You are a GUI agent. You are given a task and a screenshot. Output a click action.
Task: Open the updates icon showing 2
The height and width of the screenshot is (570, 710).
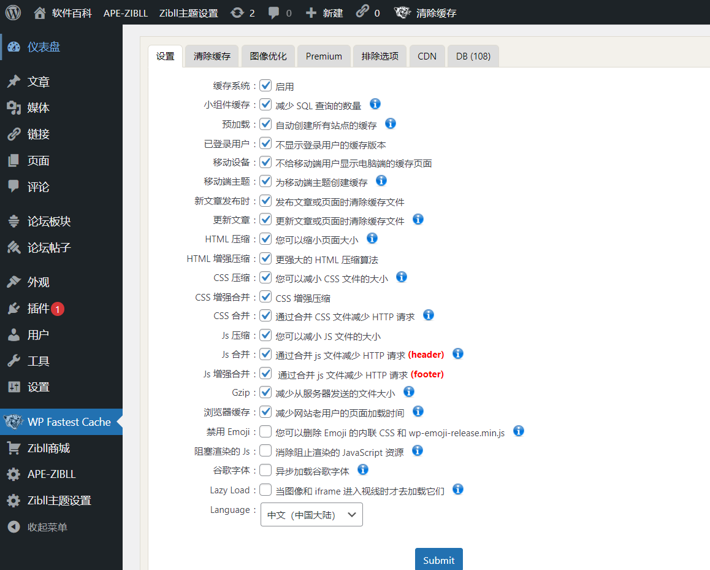(x=237, y=13)
